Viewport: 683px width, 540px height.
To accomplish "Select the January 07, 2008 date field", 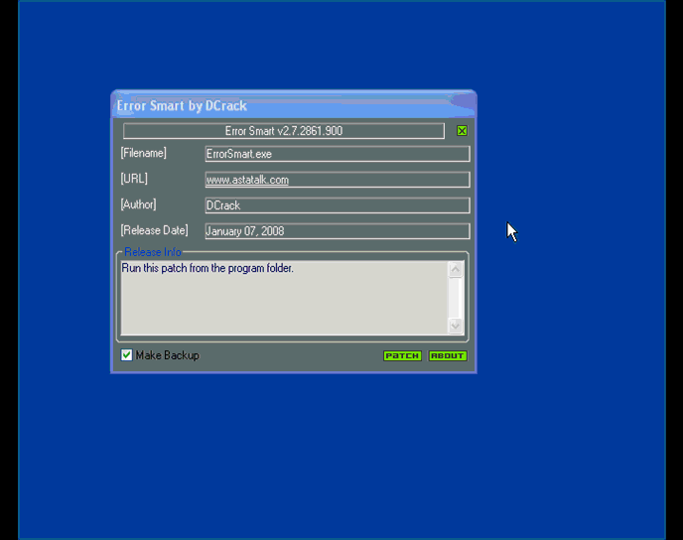I will 337,231.
